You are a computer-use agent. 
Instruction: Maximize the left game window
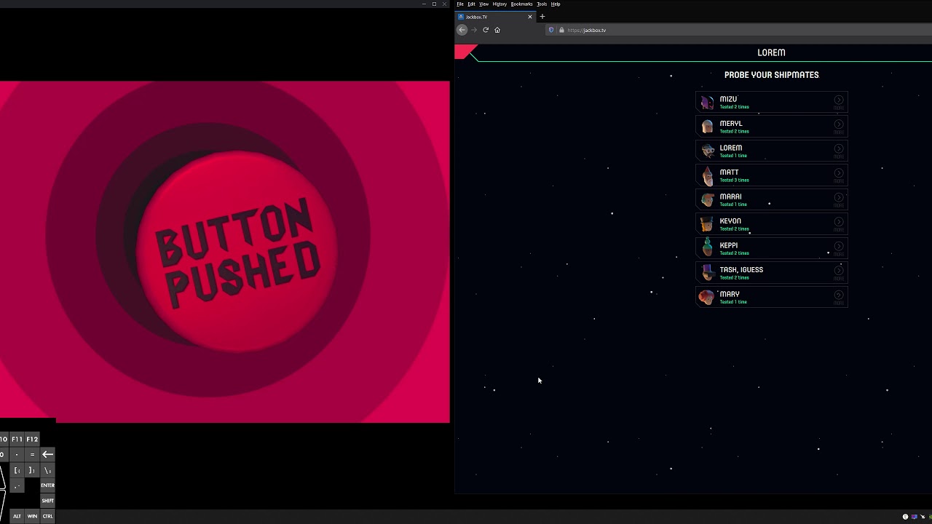[x=434, y=4]
